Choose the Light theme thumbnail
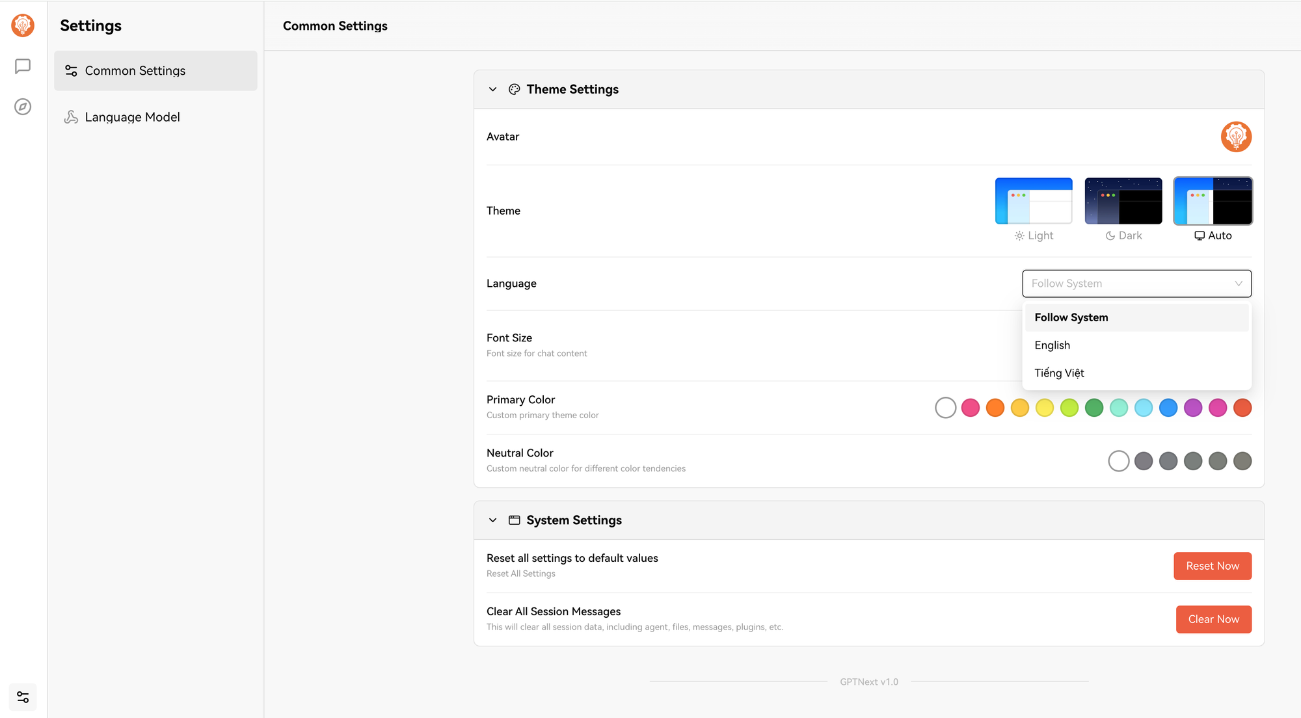This screenshot has height=718, width=1301. tap(1034, 201)
